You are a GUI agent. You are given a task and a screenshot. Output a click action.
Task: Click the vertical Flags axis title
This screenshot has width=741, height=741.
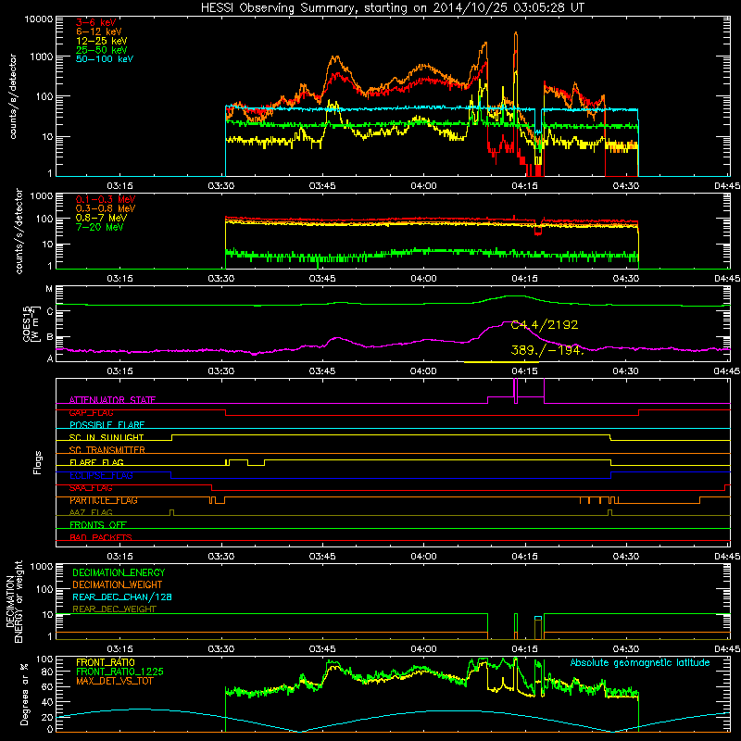click(x=38, y=462)
